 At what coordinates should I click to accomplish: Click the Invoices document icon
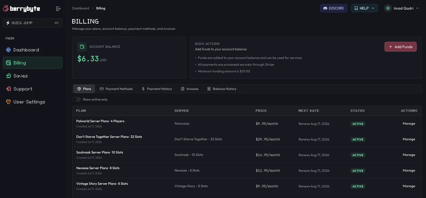tap(183, 89)
